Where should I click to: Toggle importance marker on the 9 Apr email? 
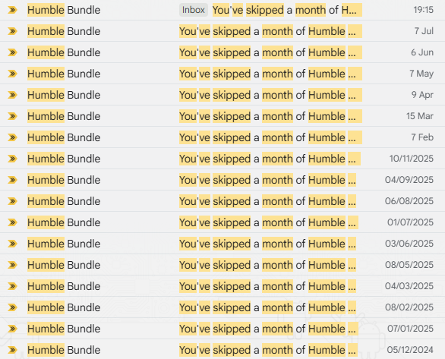pyautogui.click(x=12, y=95)
